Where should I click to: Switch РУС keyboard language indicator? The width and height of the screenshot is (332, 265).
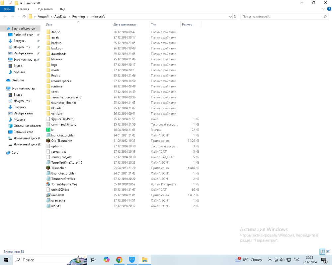296,260
